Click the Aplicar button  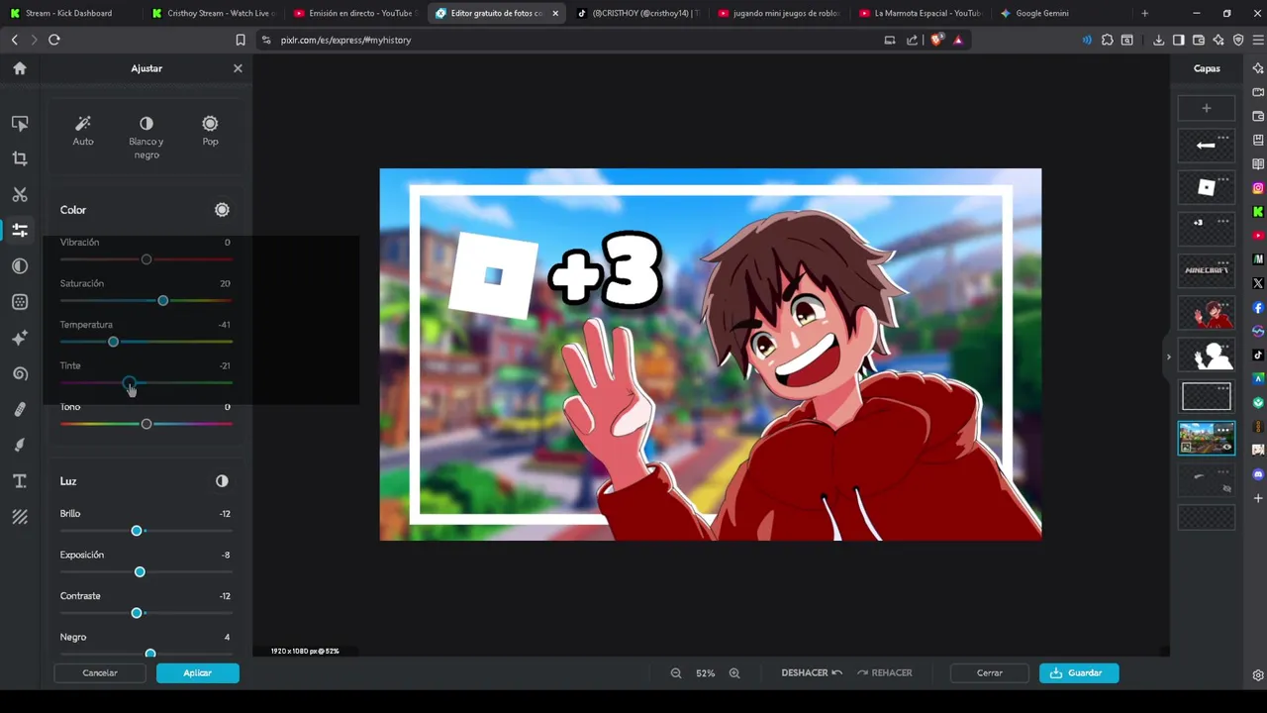point(198,673)
